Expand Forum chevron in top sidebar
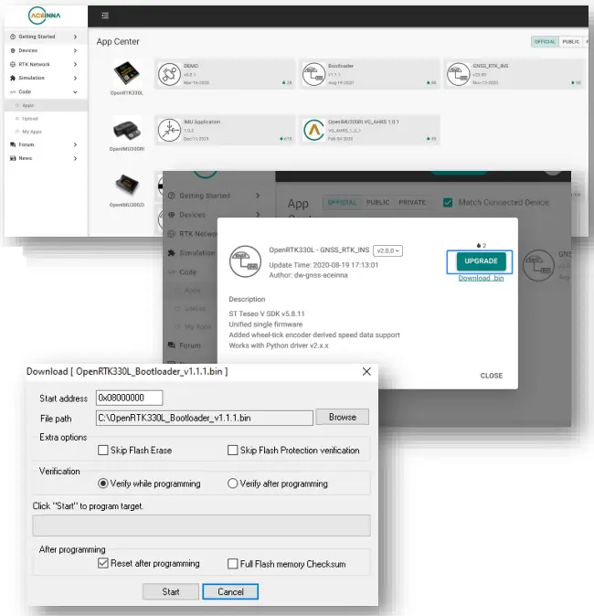The height and width of the screenshot is (616, 594). click(75, 144)
